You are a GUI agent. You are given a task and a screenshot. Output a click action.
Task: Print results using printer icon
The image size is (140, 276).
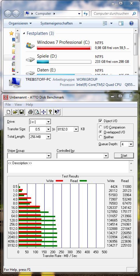(x=30, y=112)
